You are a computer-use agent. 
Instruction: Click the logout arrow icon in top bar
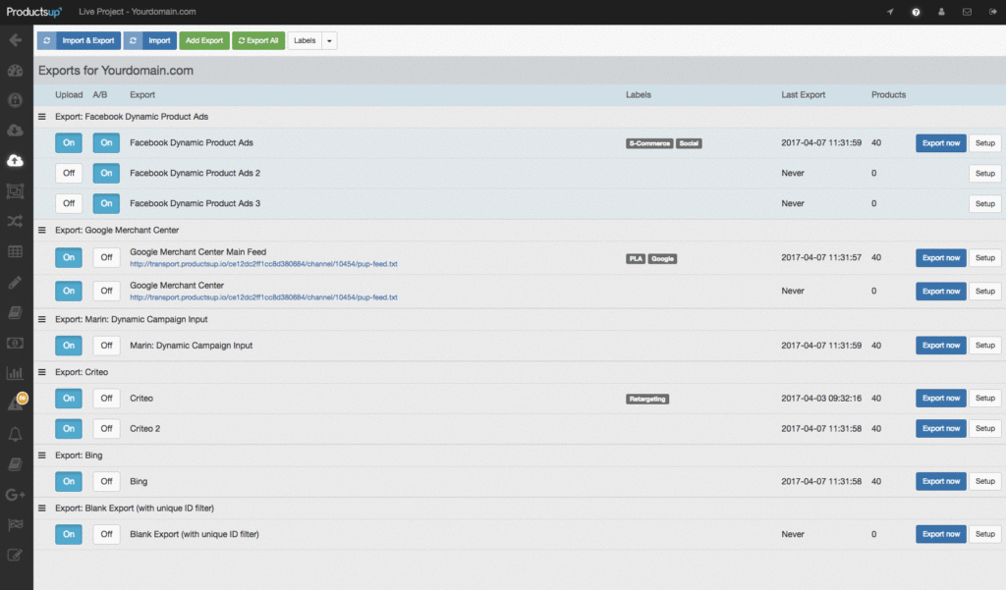pos(992,12)
